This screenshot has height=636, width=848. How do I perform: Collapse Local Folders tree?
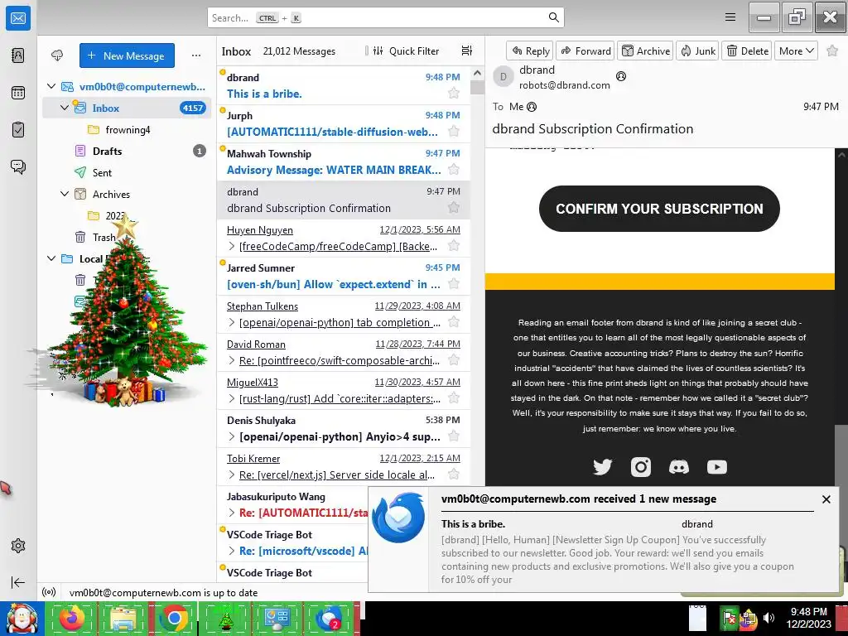click(51, 258)
